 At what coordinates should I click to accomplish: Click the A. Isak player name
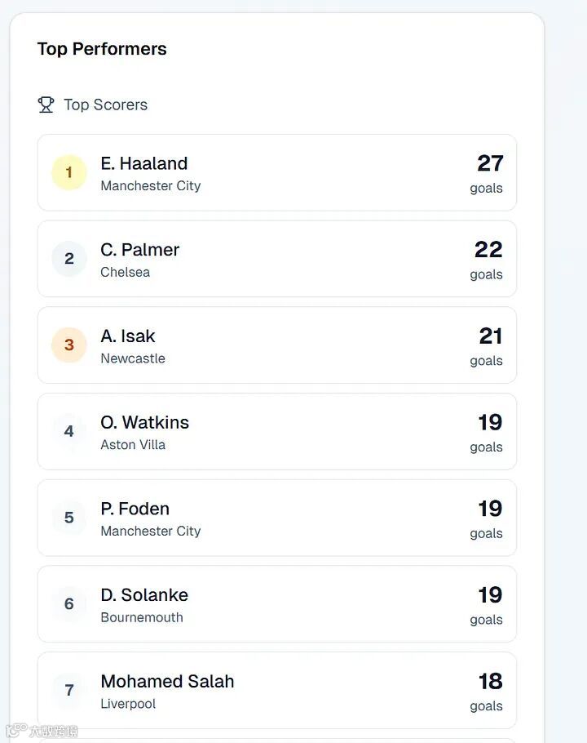click(128, 336)
